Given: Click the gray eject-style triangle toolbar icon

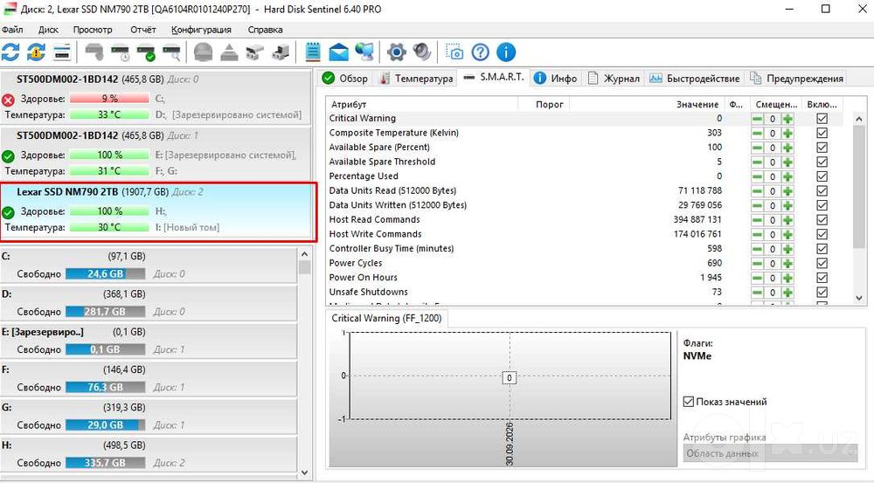Looking at the screenshot, I should [x=228, y=52].
